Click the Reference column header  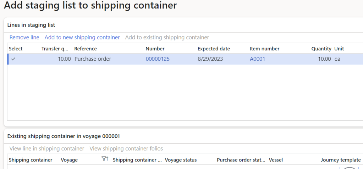click(x=86, y=49)
